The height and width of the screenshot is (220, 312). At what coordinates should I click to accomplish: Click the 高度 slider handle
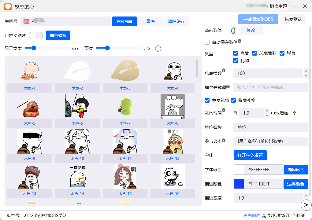[107, 48]
